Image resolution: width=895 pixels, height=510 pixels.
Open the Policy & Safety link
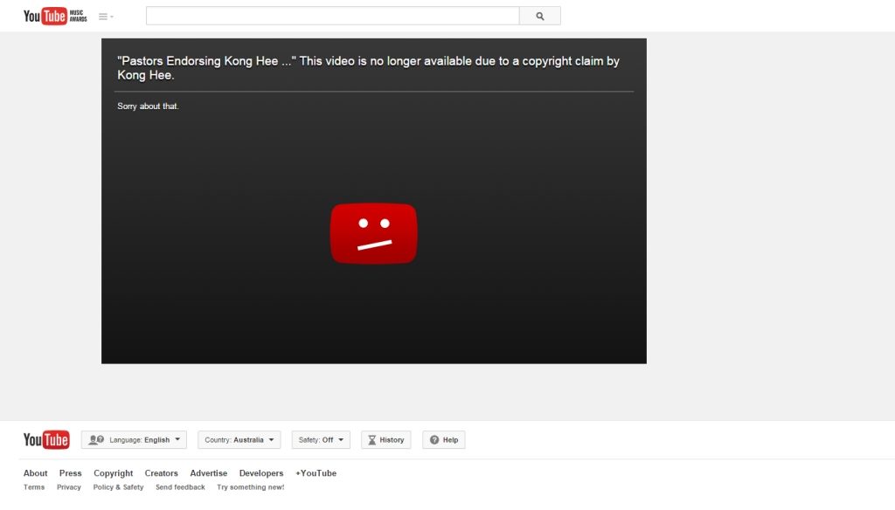pos(118,487)
